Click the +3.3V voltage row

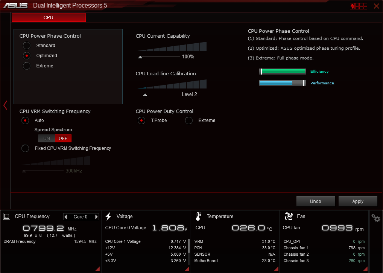click(146, 261)
